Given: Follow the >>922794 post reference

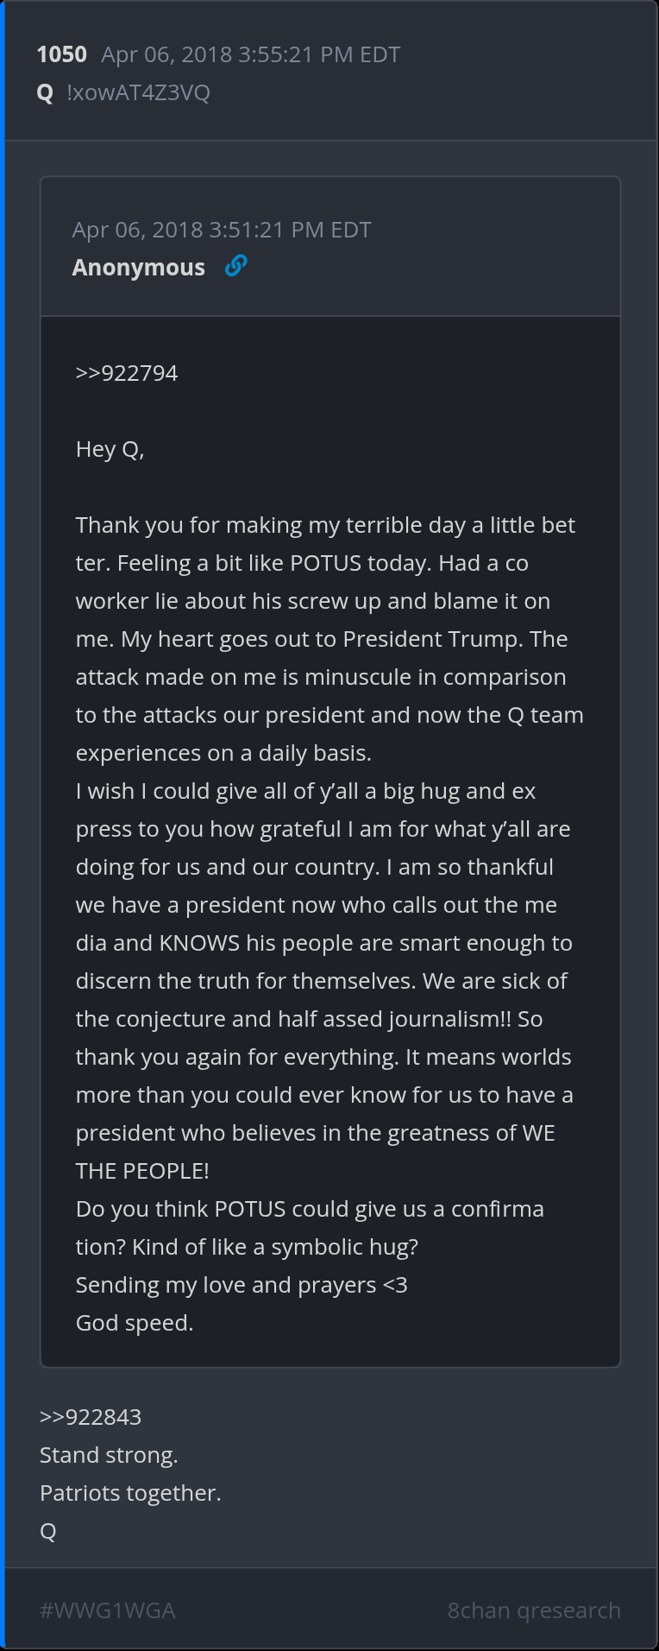Looking at the screenshot, I should (127, 373).
